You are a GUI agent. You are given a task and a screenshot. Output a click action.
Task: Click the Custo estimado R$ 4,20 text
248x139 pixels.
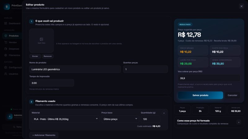149,126
